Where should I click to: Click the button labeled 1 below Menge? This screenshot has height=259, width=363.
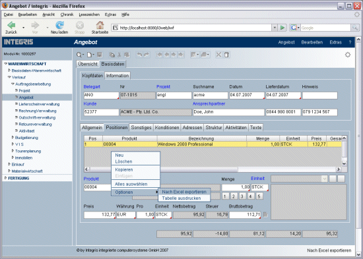click(x=225, y=196)
